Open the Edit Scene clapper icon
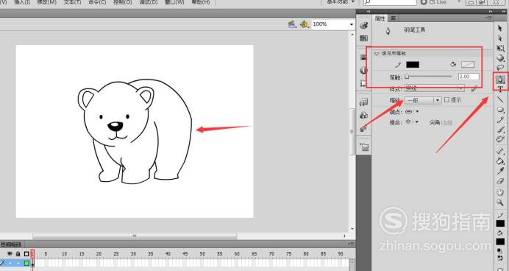The image size is (509, 271). point(292,24)
